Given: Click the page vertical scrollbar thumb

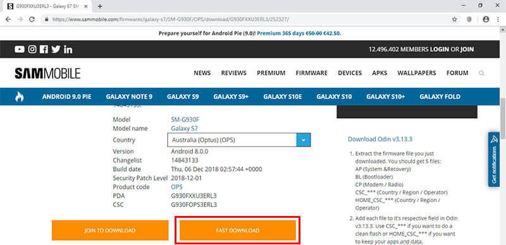Looking at the screenshot, I should coord(502,119).
